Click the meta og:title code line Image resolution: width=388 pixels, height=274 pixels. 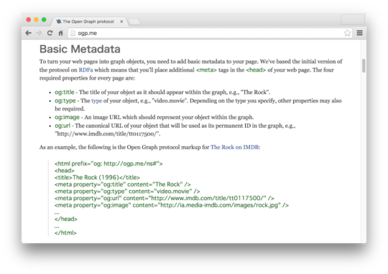tap(123, 184)
